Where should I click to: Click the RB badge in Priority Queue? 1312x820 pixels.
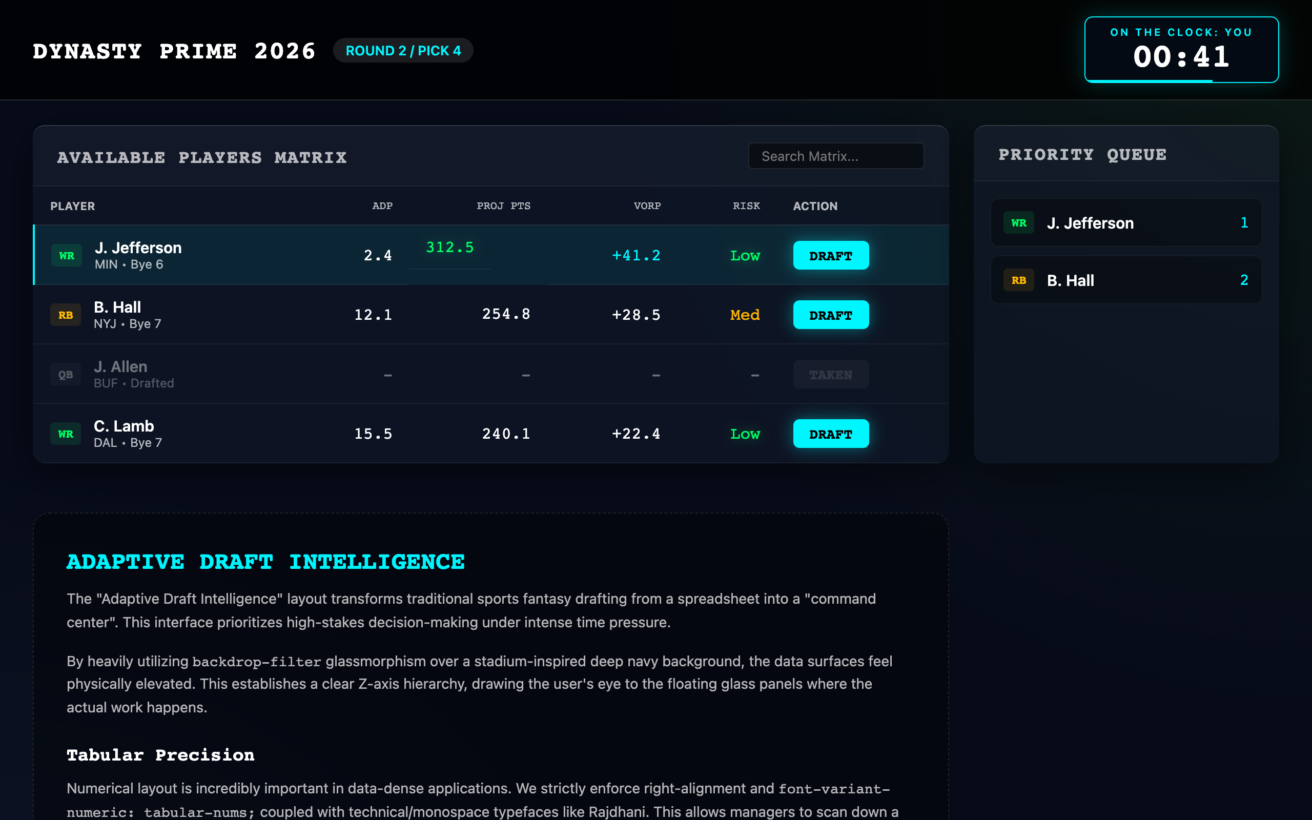pos(1018,280)
